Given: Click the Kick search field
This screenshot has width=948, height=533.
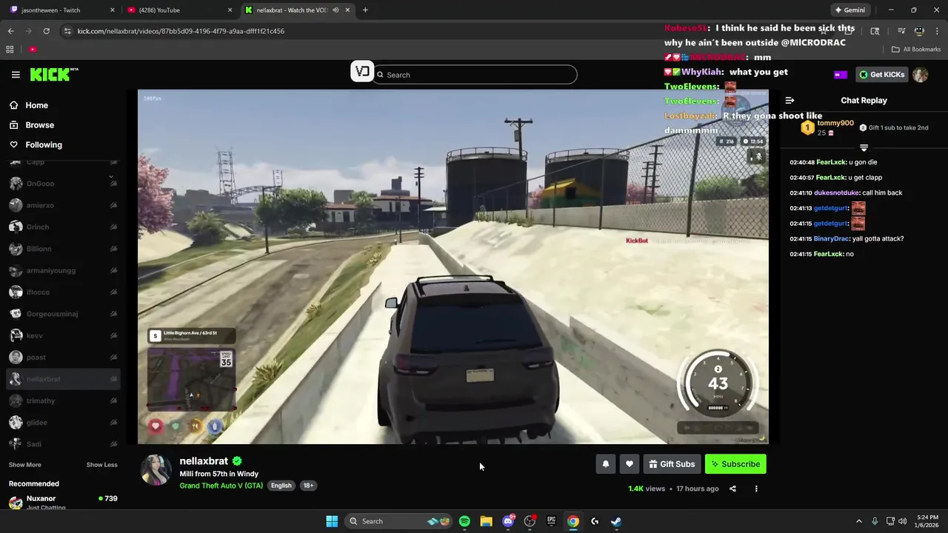Looking at the screenshot, I should [x=475, y=75].
